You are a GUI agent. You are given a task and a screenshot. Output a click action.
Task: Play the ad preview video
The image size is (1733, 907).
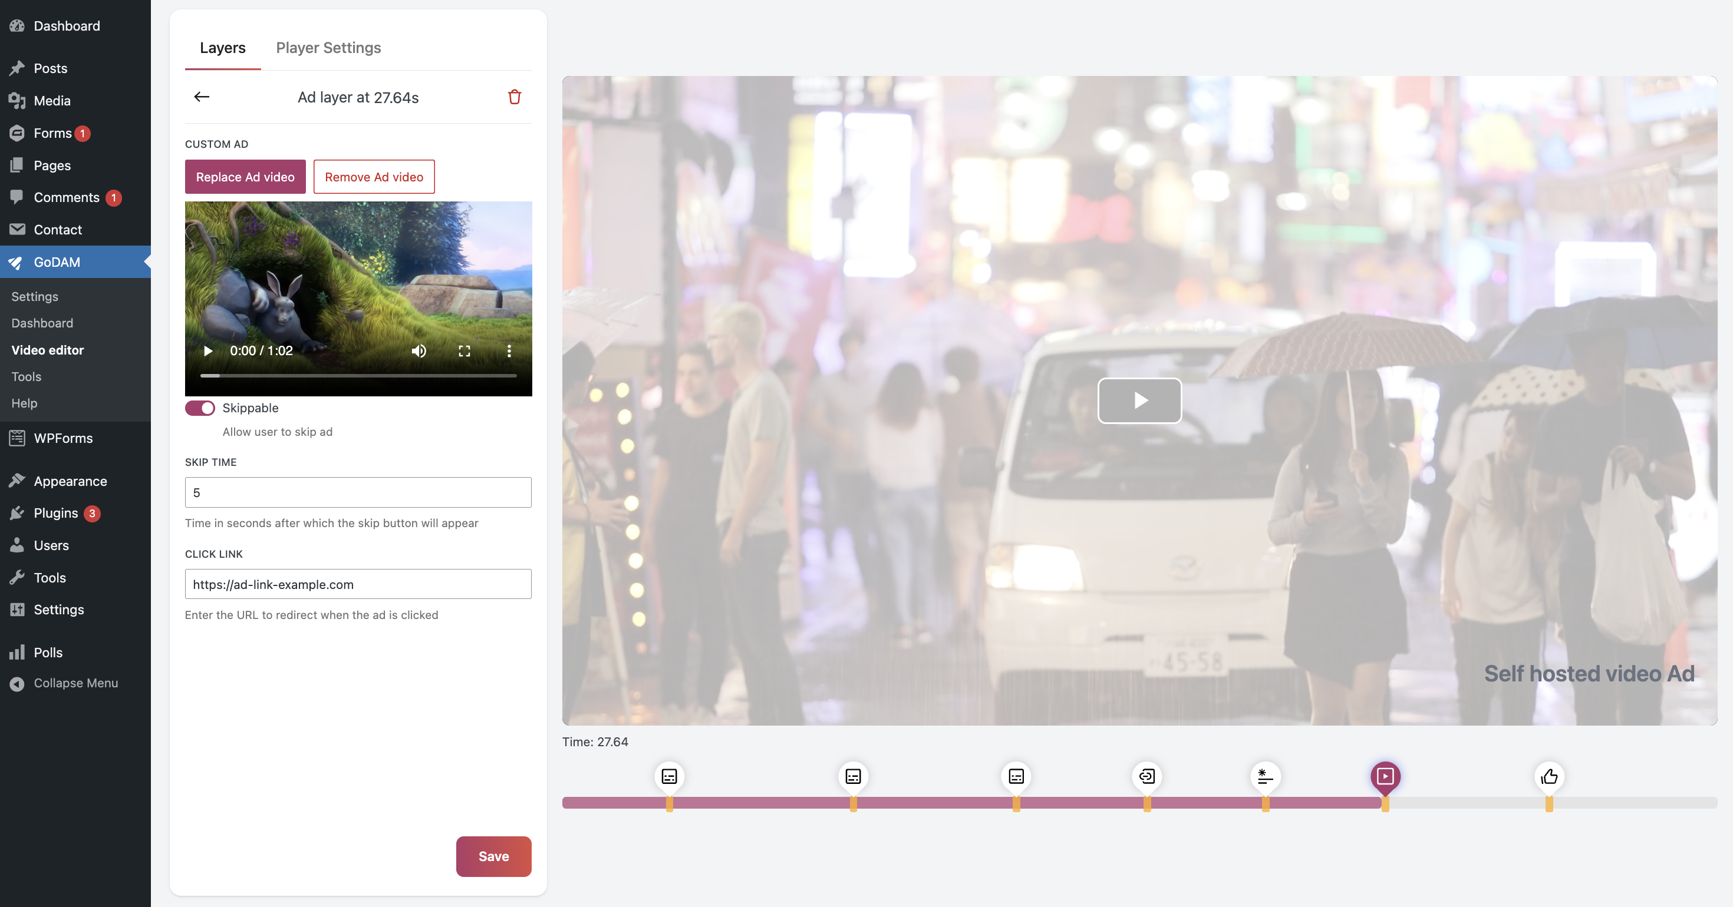point(208,350)
